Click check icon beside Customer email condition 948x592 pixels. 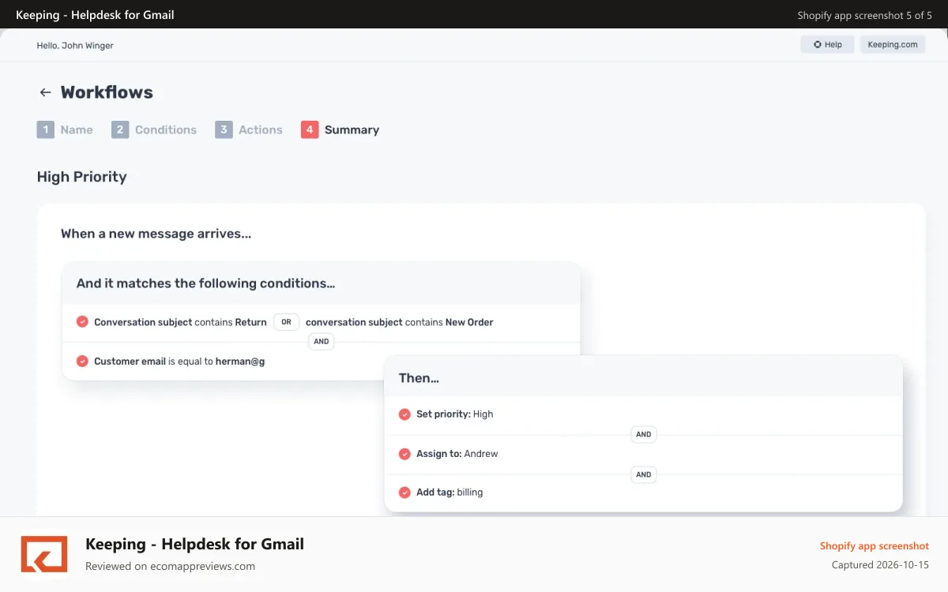pyautogui.click(x=82, y=362)
